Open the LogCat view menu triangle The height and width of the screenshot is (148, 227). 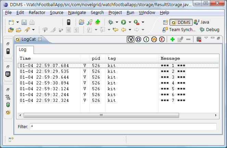[206, 38]
